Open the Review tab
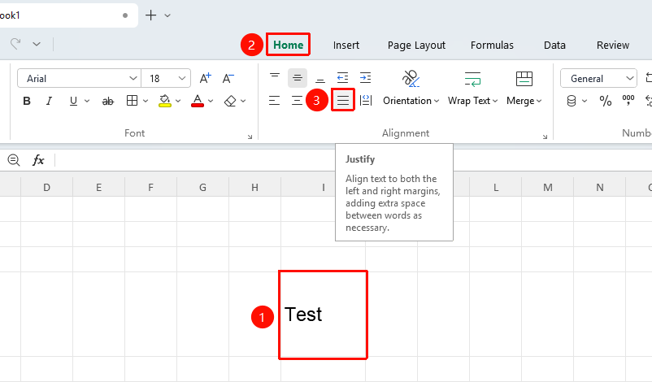 613,45
